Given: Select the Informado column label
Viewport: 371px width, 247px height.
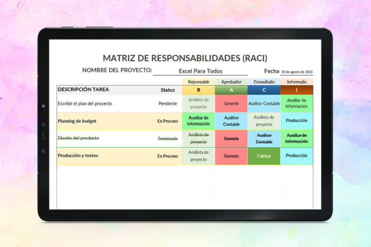Looking at the screenshot, I should point(297,82).
